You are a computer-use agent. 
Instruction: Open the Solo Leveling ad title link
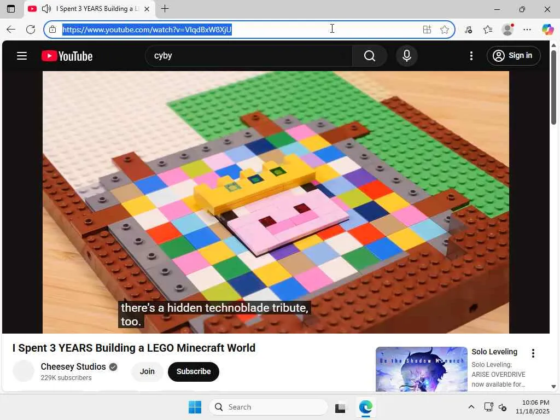click(494, 352)
